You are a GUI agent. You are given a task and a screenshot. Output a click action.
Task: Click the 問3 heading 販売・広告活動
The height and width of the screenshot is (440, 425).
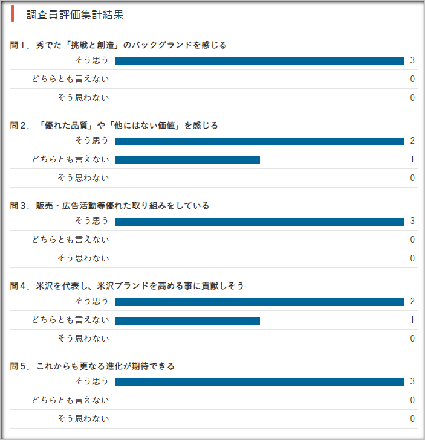(x=109, y=206)
